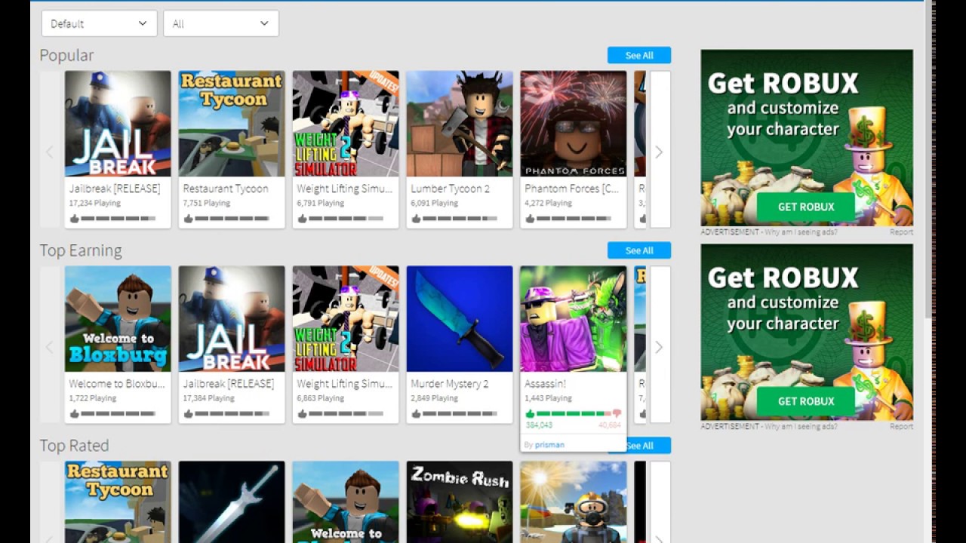Click 'Why am I seeing ads?' under lower ad
966x543 pixels.
coord(801,427)
